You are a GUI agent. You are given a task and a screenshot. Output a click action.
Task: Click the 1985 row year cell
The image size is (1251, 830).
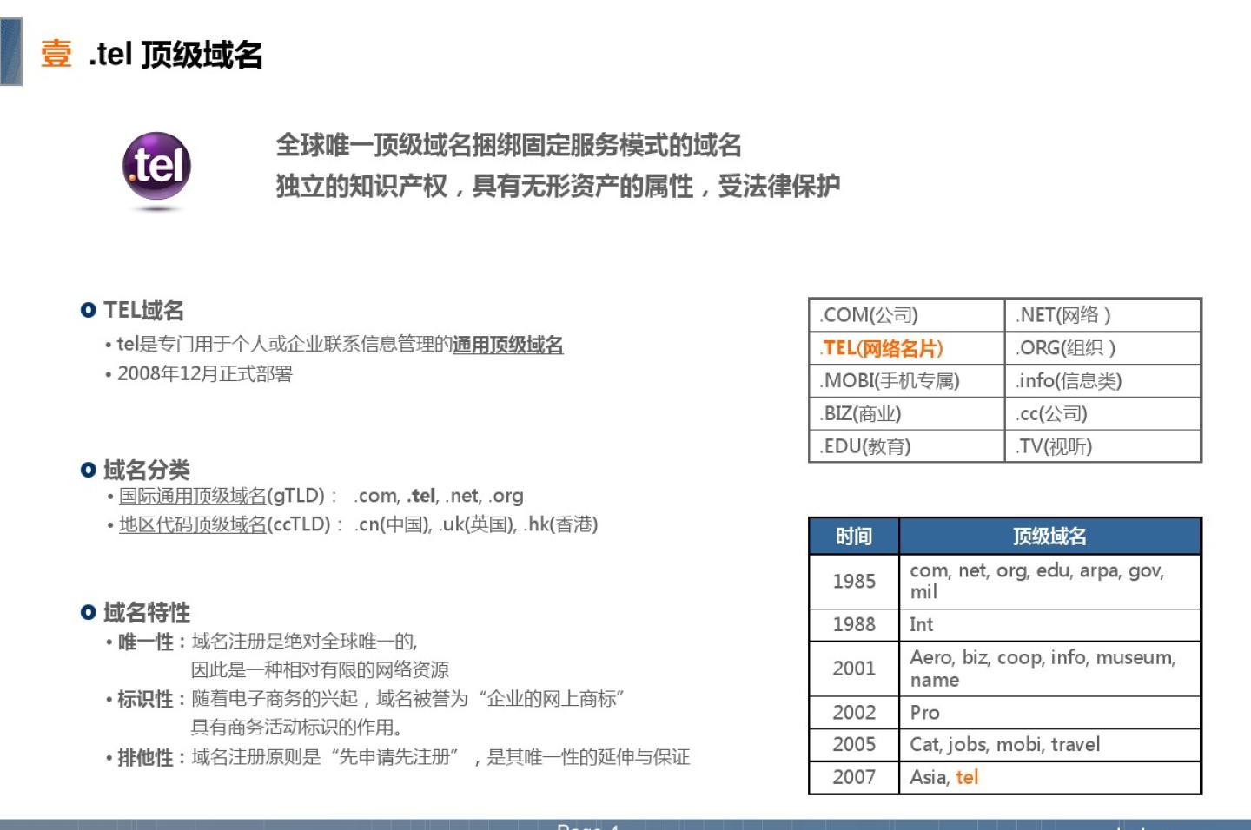click(854, 582)
